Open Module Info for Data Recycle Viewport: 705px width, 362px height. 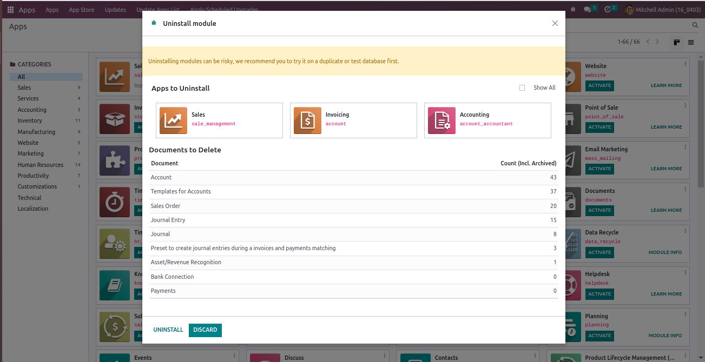click(x=665, y=252)
